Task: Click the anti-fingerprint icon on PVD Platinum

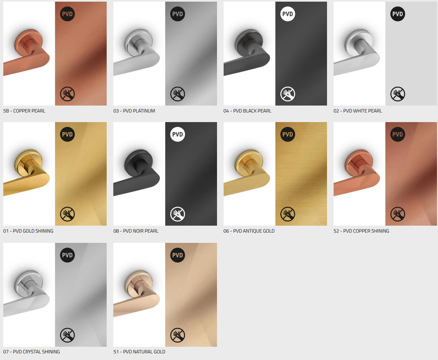Action: (x=177, y=94)
